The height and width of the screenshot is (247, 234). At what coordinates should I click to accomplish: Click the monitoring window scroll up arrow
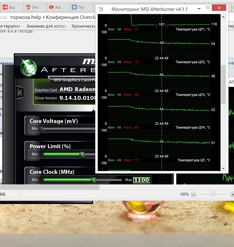point(223,17)
